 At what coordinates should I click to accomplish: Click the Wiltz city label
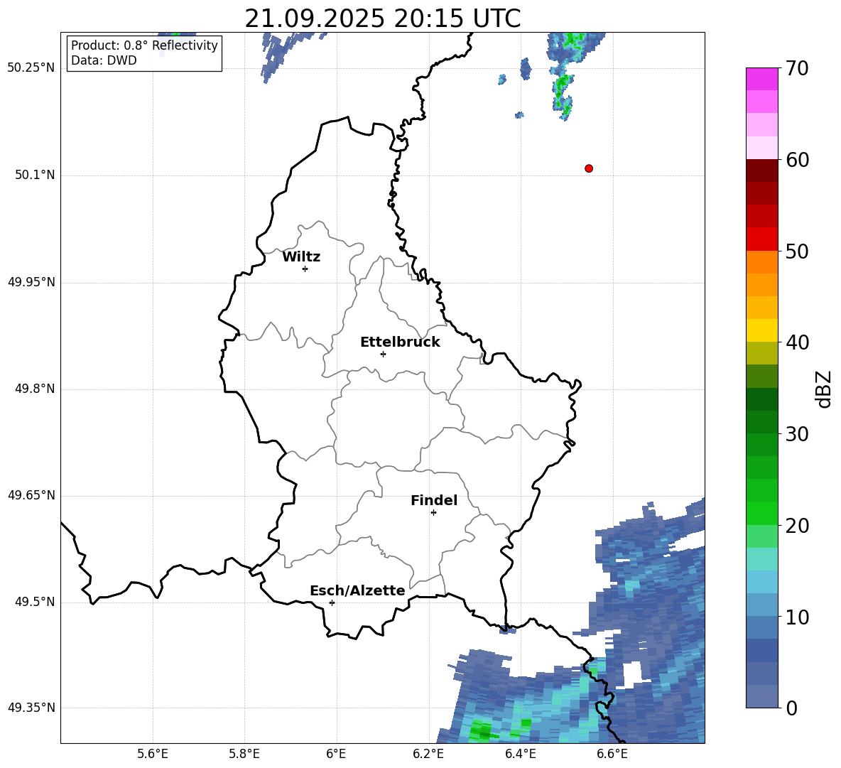tap(301, 257)
